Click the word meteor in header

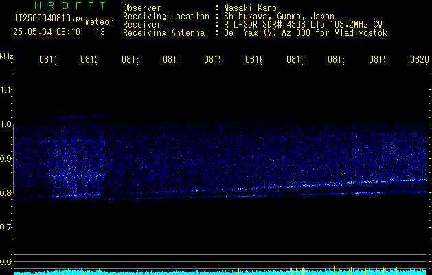point(100,22)
